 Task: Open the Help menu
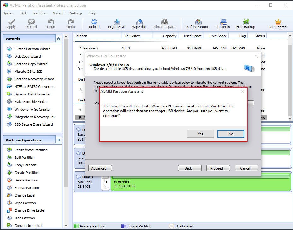(92, 13)
